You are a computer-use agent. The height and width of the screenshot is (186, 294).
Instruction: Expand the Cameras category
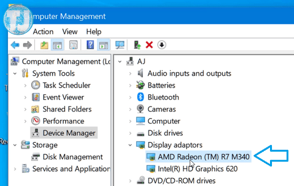(130, 109)
